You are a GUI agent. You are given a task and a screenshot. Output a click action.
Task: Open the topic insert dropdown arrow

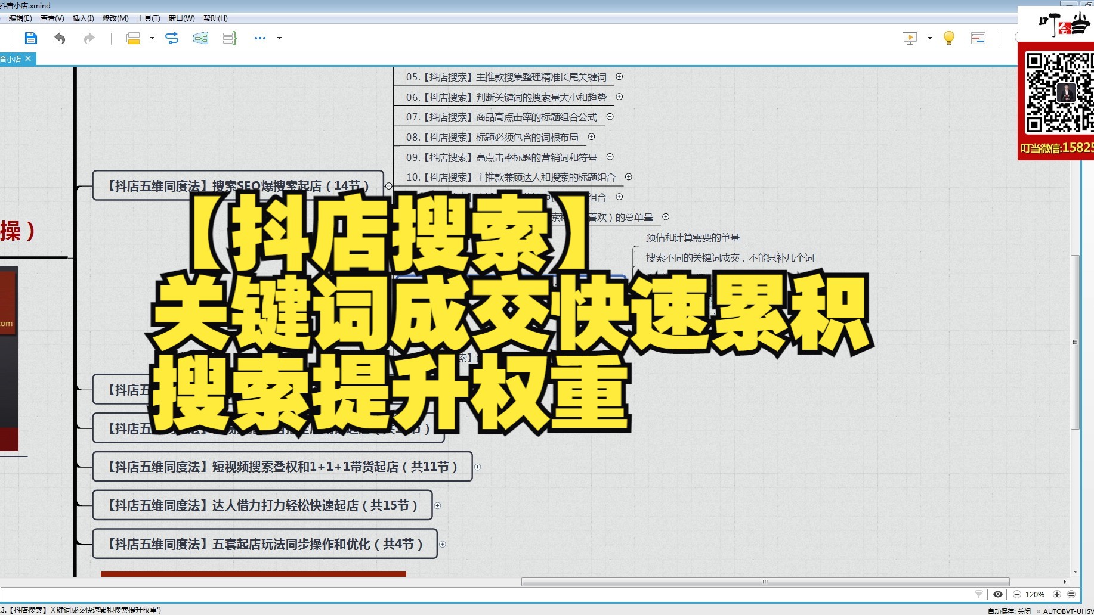[x=152, y=38]
